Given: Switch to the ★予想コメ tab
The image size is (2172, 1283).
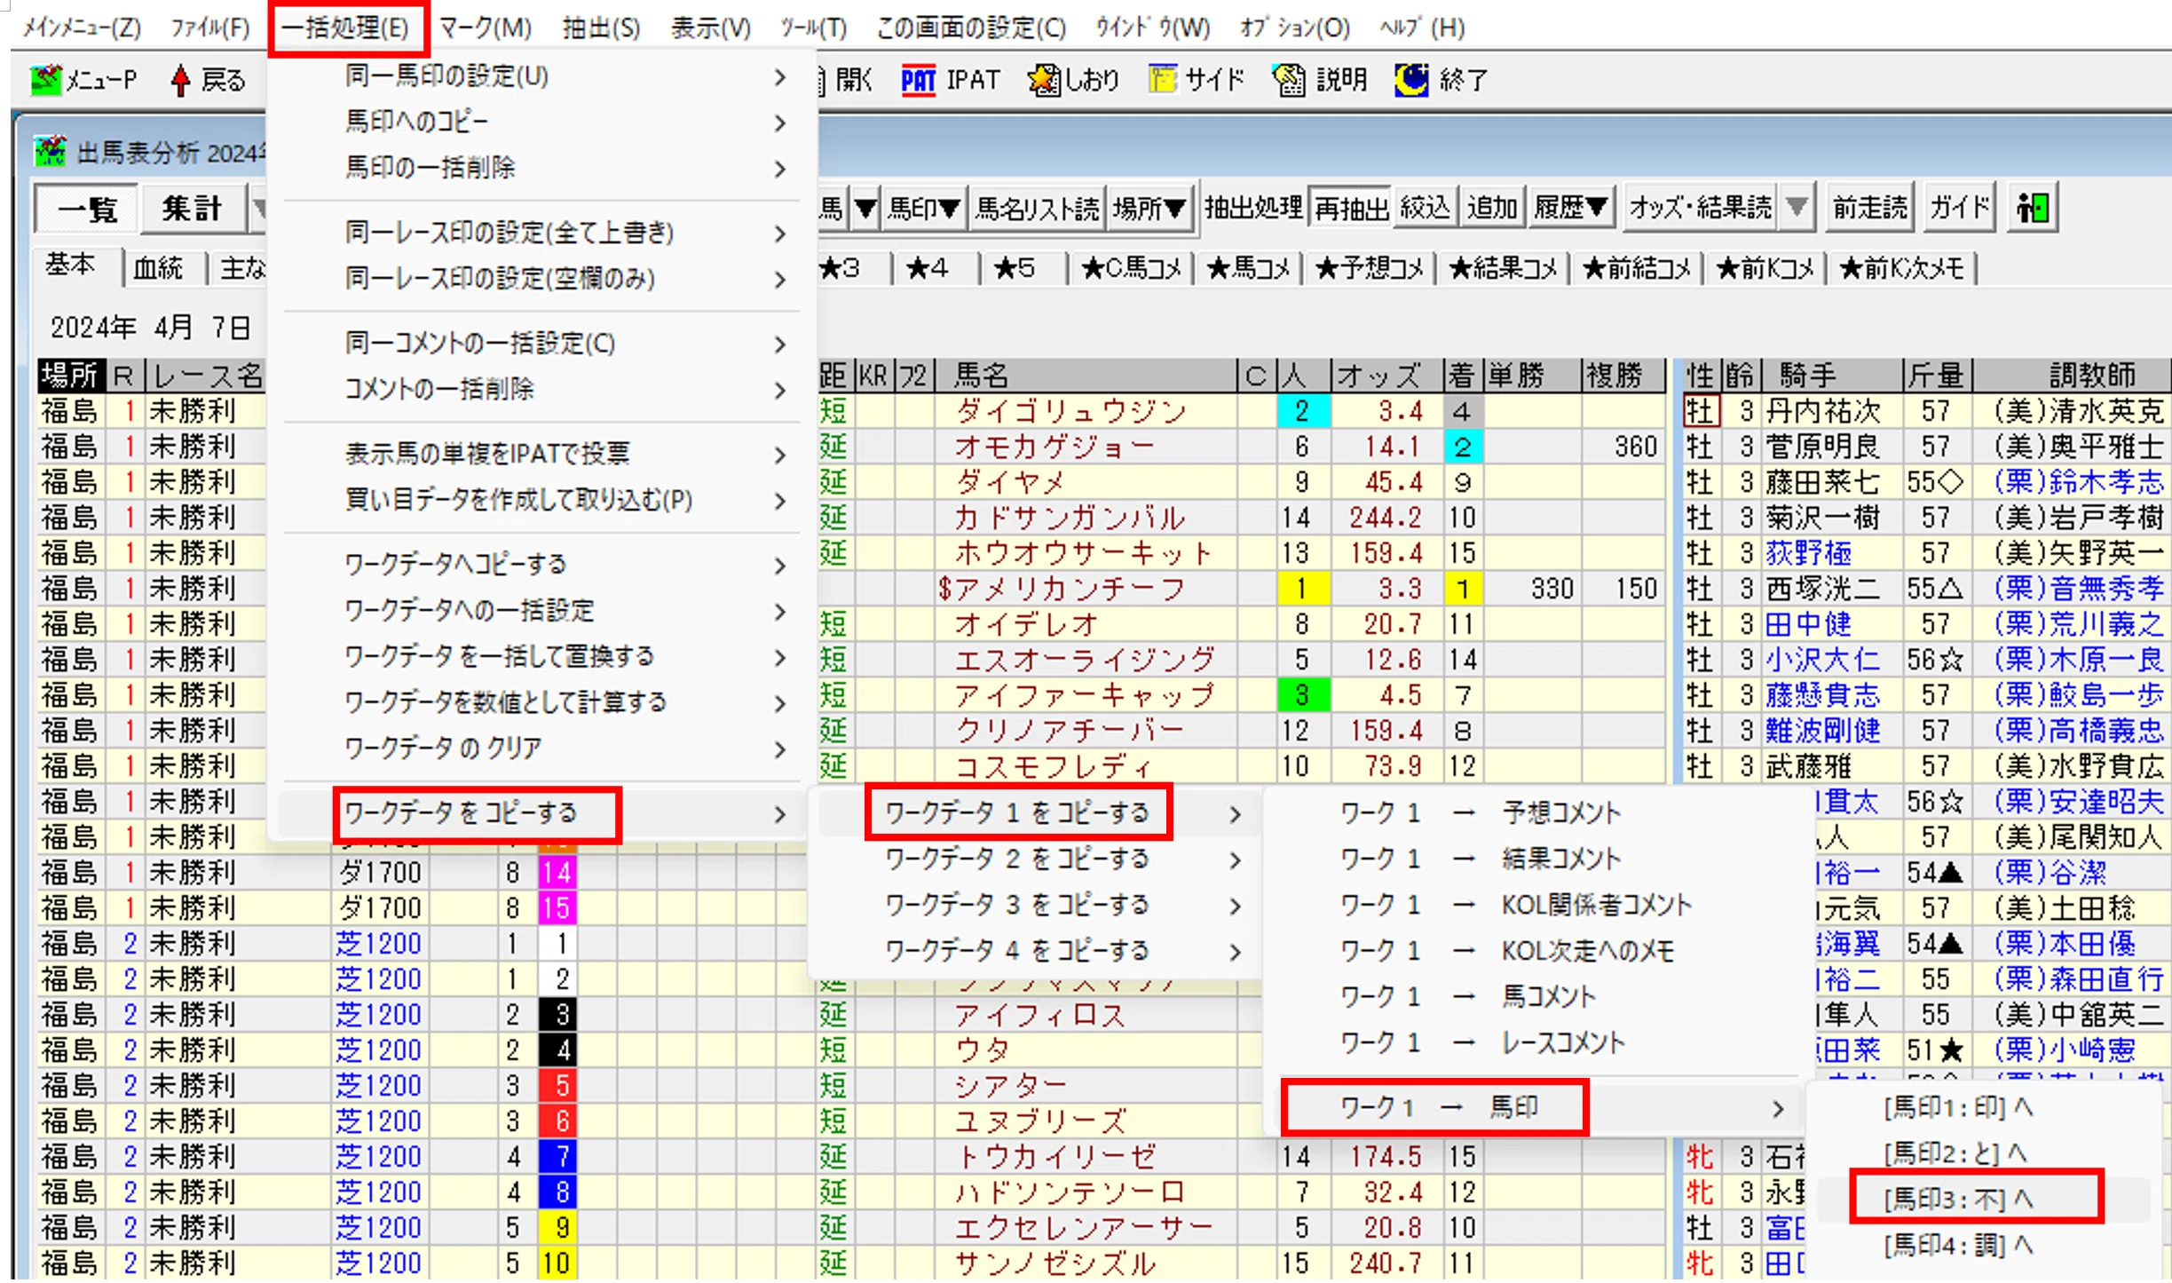Looking at the screenshot, I should (x=1370, y=267).
